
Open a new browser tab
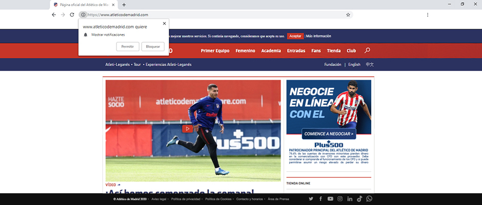[124, 5]
